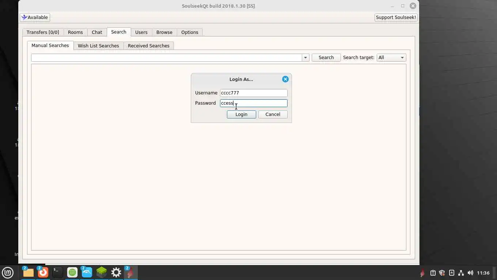Viewport: 497px width, 280px height.
Task: Select the Search tab
Action: coord(119,32)
